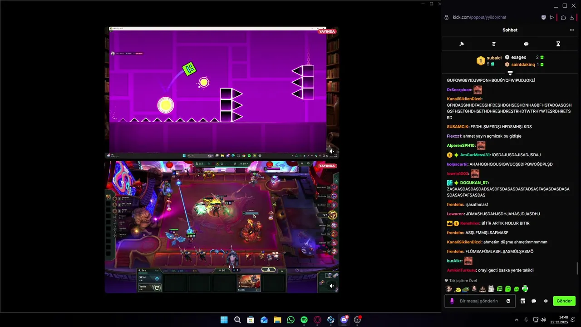581x327 pixels.
Task: Insert the white cat emote
Action: pos(491,289)
